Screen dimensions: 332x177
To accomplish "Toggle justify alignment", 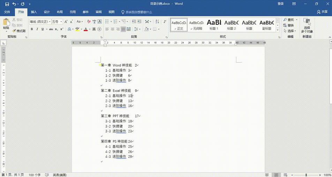I will 123,29.
